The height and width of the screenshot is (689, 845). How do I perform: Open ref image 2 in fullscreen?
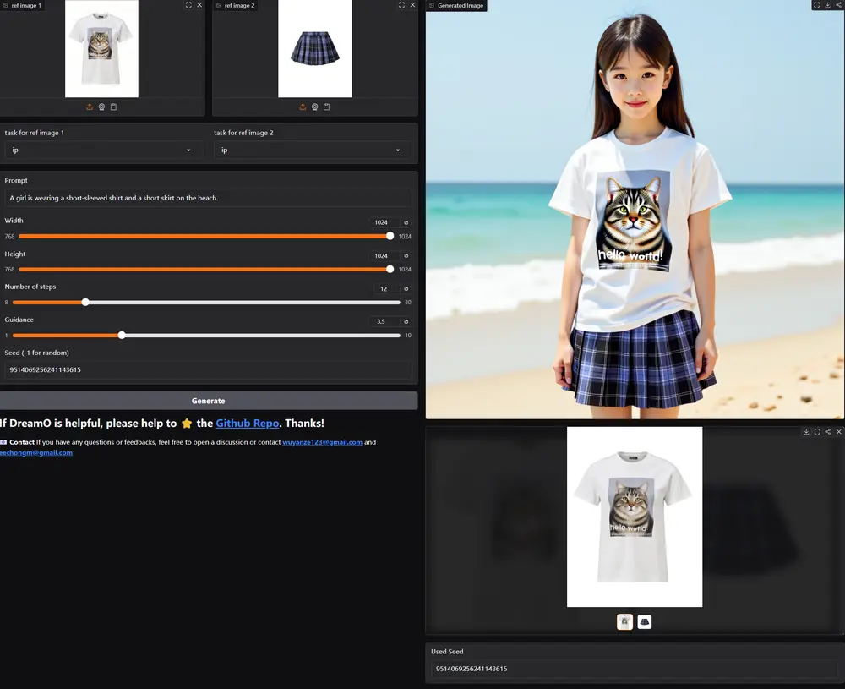(x=401, y=5)
